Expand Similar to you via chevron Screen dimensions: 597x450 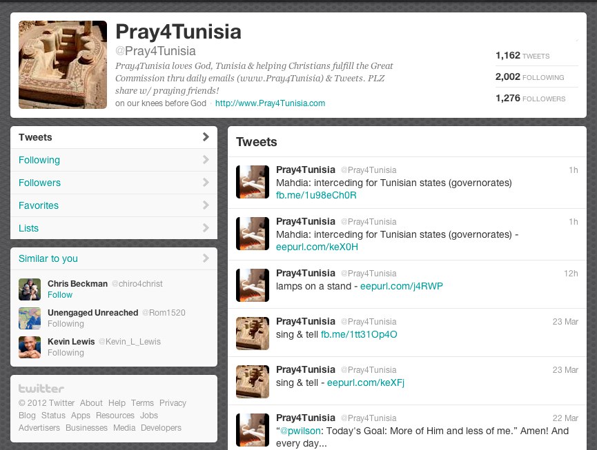tap(206, 258)
